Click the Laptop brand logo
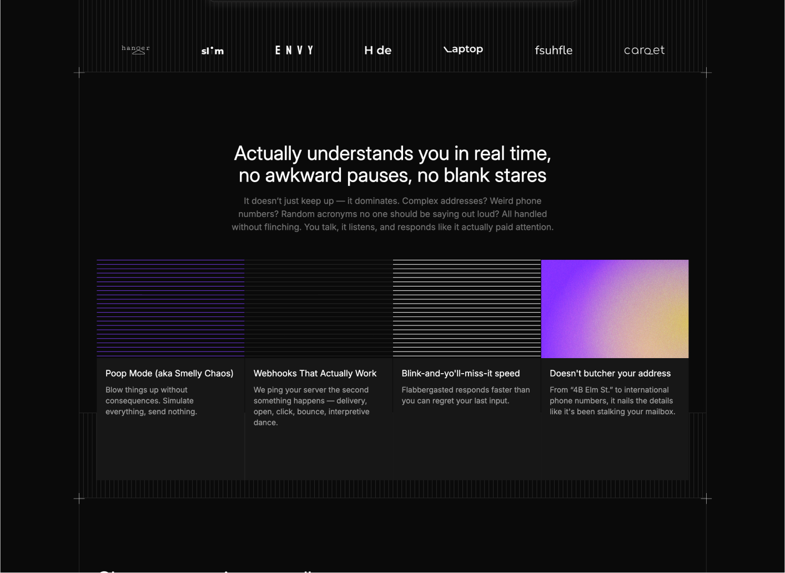 point(464,49)
